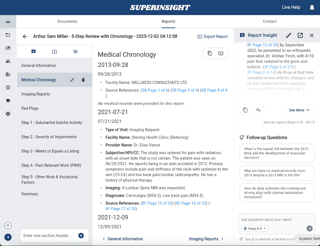This screenshot has height=246, width=320.
Task: Send the question with arrow button
Action: click(x=309, y=228)
